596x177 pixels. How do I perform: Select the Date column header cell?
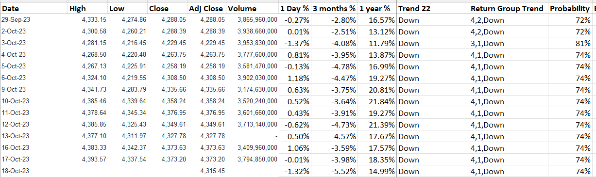(34, 9)
